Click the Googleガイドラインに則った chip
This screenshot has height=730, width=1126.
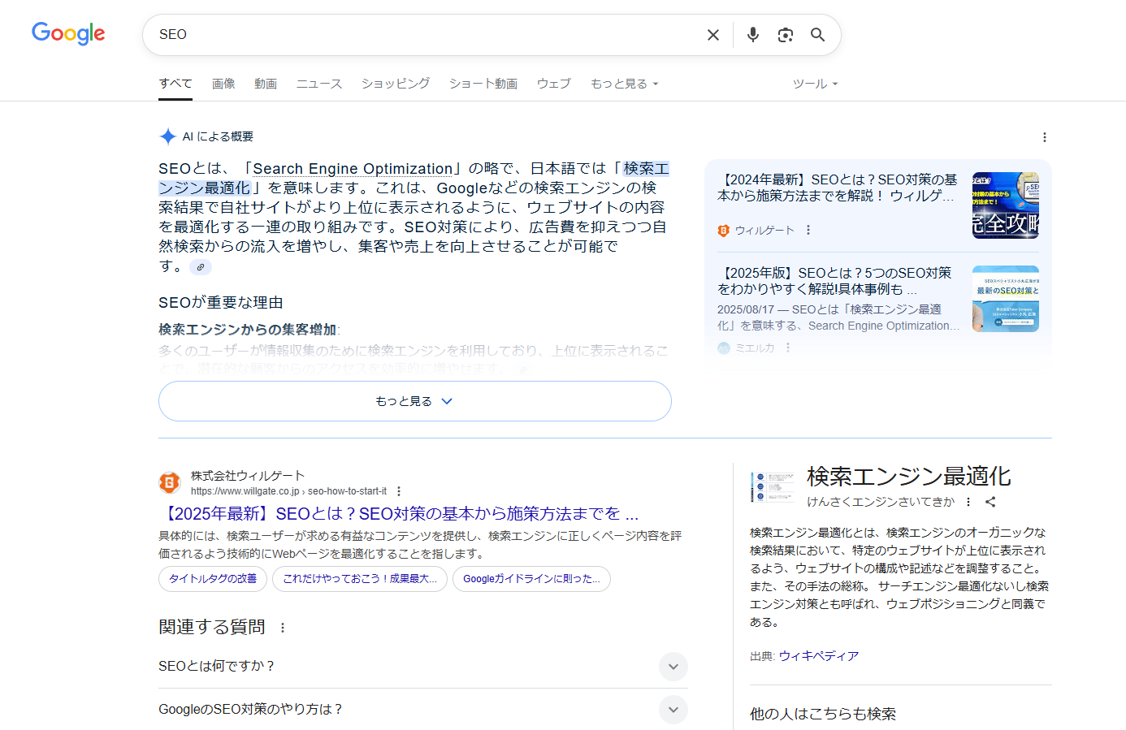(531, 579)
